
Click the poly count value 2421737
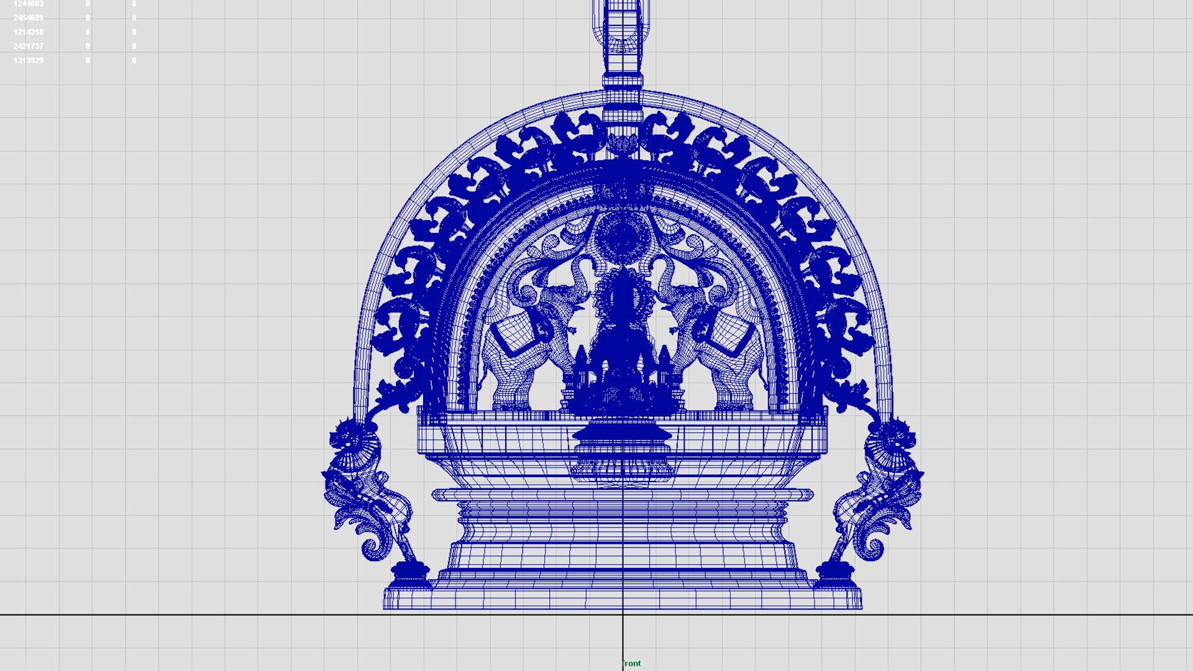click(29, 47)
